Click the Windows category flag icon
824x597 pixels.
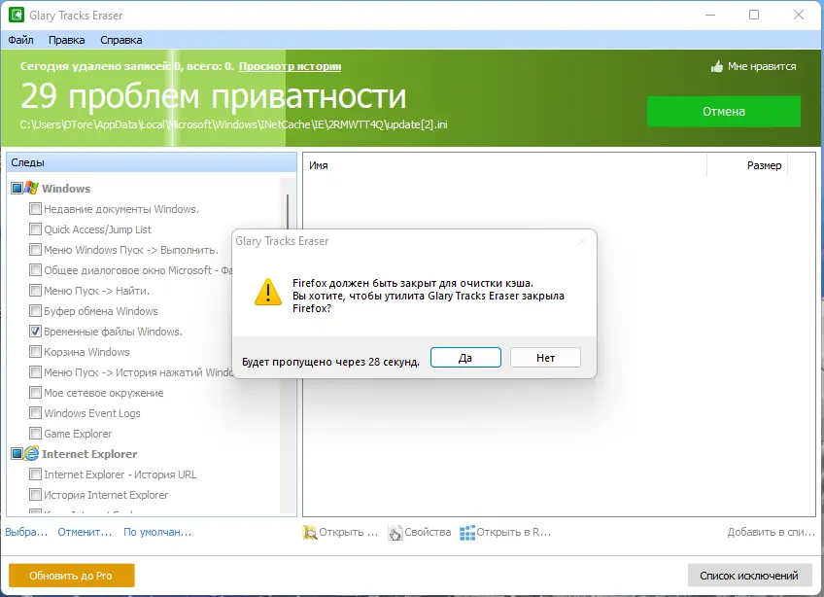point(31,188)
